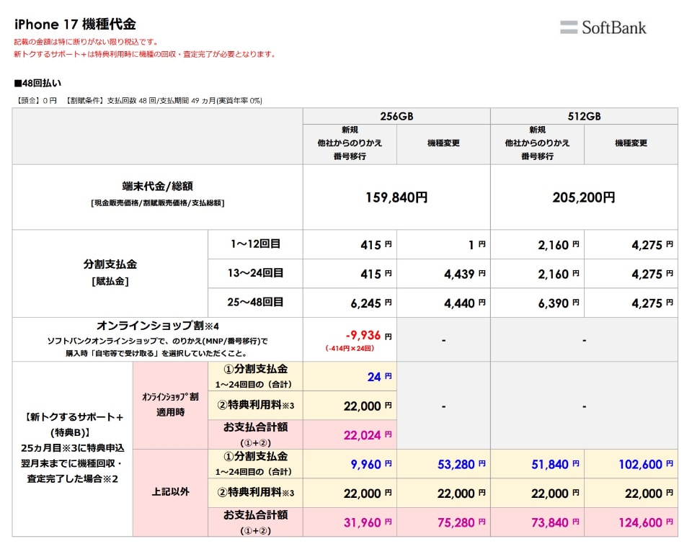
Task: Select "2,160 円" in the 1〜12回目 row
Action: pos(558,245)
